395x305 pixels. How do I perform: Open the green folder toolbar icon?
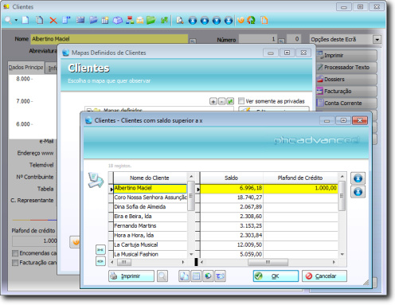click(151, 20)
